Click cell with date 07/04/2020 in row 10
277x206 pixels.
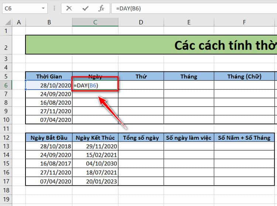point(49,120)
